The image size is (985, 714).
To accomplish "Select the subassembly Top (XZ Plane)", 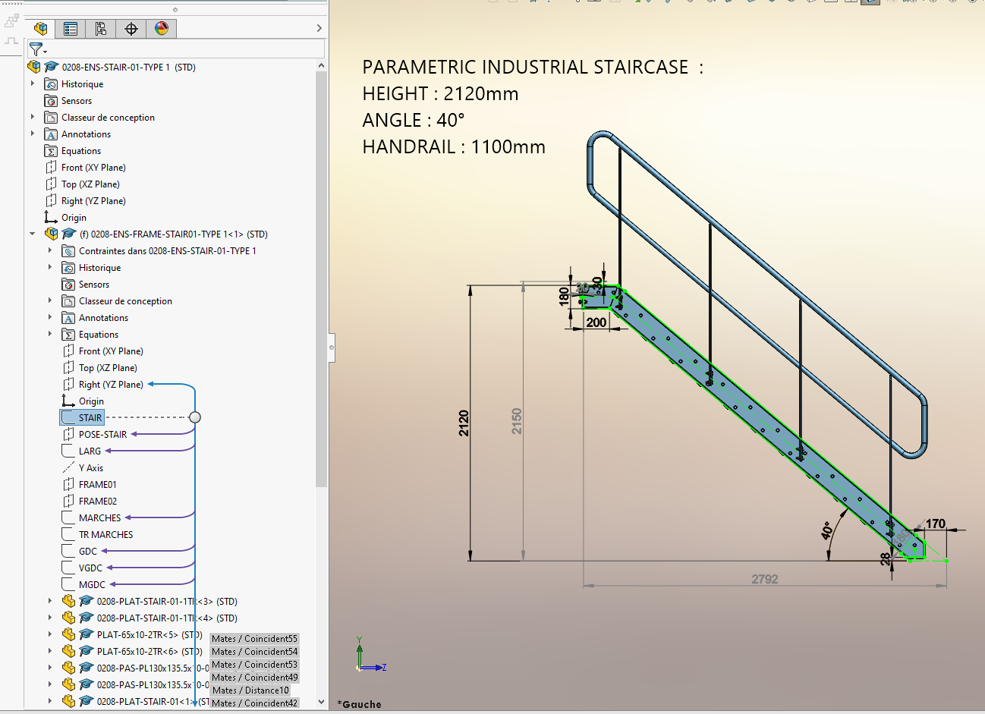I will (108, 368).
